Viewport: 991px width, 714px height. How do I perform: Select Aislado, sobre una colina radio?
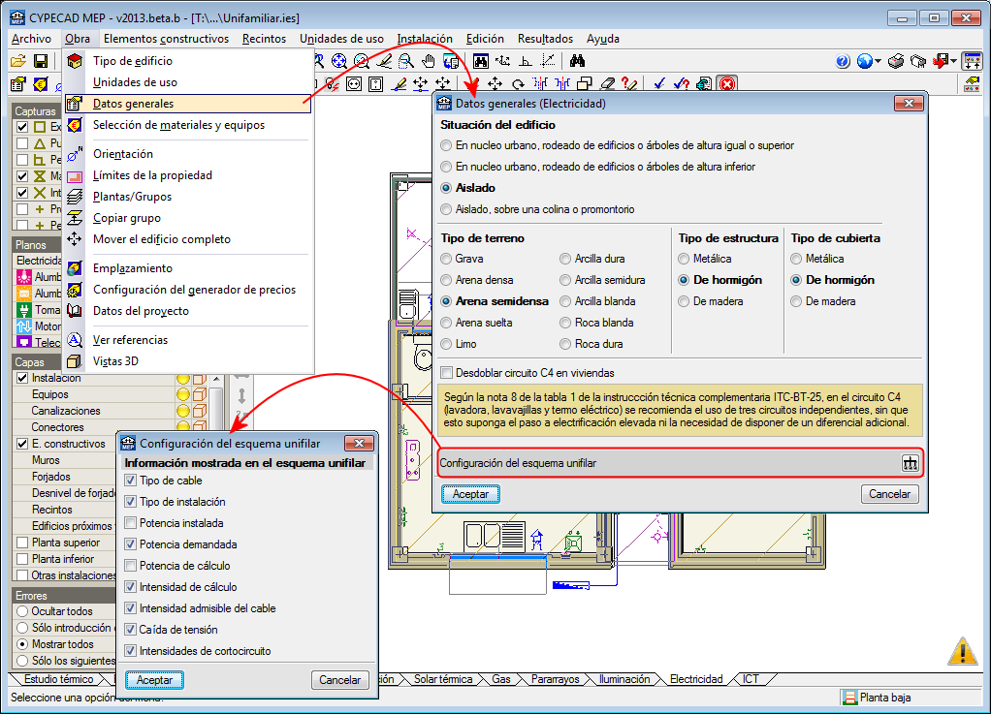click(447, 209)
